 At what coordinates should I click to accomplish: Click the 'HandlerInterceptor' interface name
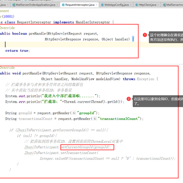(x=93, y=22)
